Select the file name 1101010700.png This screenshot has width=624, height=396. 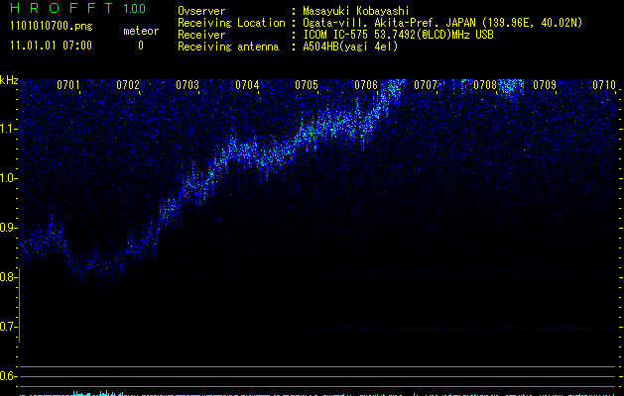coord(52,27)
